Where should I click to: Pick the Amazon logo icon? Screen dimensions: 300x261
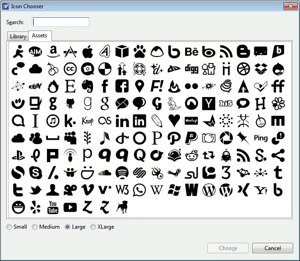(53, 51)
